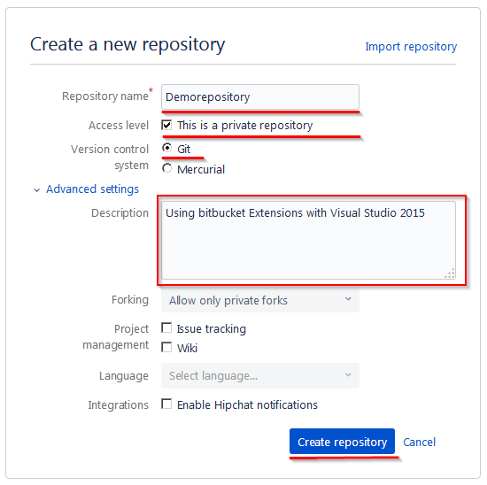Click inside the Description text area
The height and width of the screenshot is (485, 487).
[308, 240]
